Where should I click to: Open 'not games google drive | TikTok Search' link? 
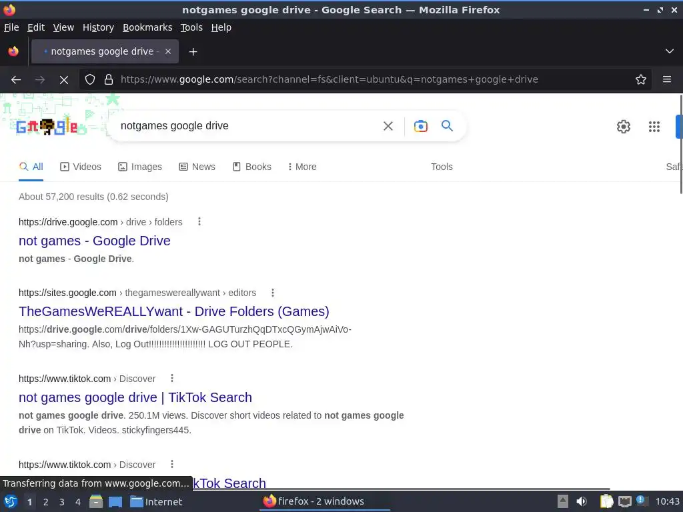pos(135,397)
